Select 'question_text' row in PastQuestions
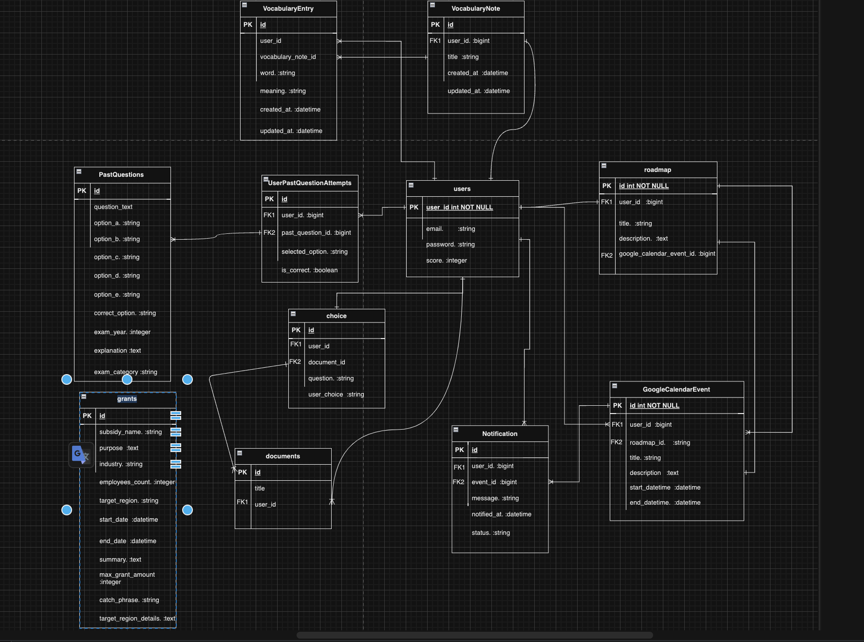Viewport: 864px width, 642px height. click(122, 207)
